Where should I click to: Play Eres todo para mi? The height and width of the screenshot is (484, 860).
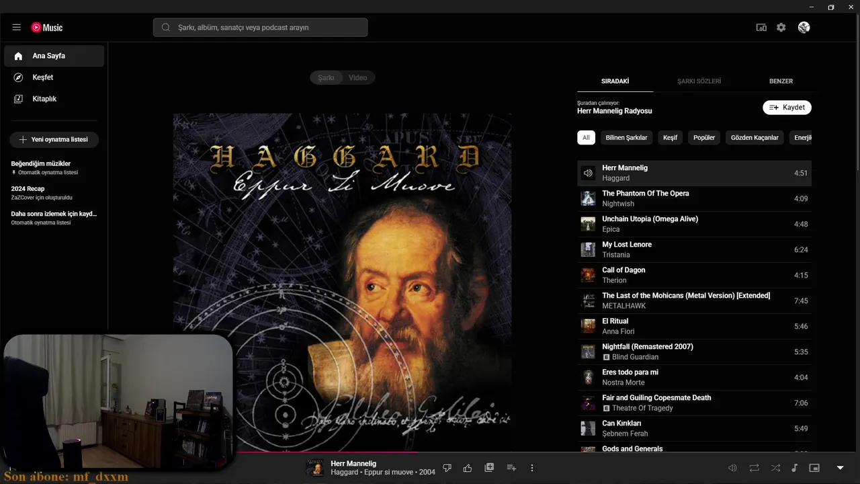coord(694,377)
